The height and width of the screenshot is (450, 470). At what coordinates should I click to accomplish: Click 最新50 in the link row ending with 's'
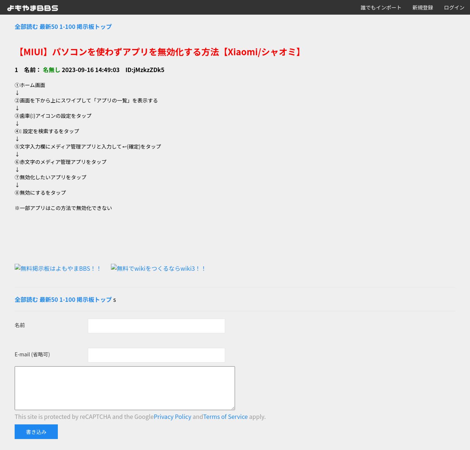point(49,300)
